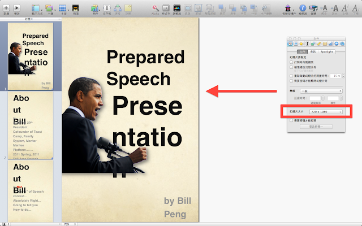Switch to Hyperlink inspector arrow icon

pyautogui.click(x=337, y=44)
